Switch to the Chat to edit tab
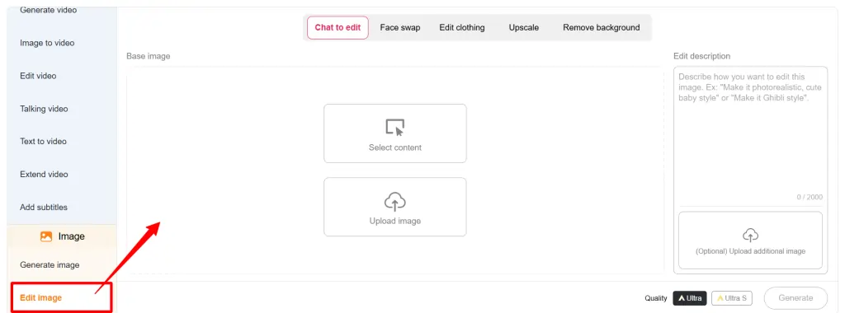 coord(338,27)
